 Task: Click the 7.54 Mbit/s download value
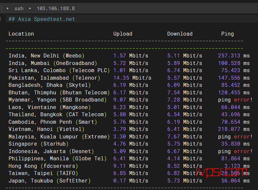click(x=185, y=92)
